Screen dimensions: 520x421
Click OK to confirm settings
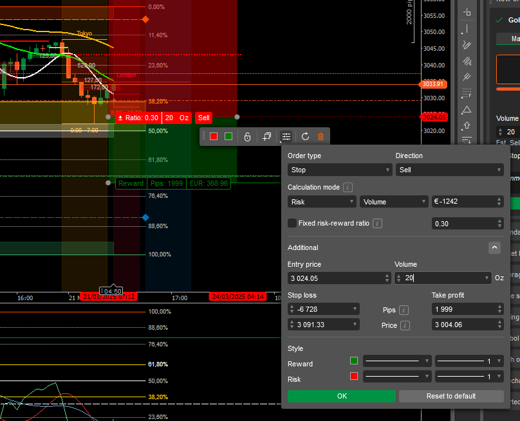[x=342, y=396]
